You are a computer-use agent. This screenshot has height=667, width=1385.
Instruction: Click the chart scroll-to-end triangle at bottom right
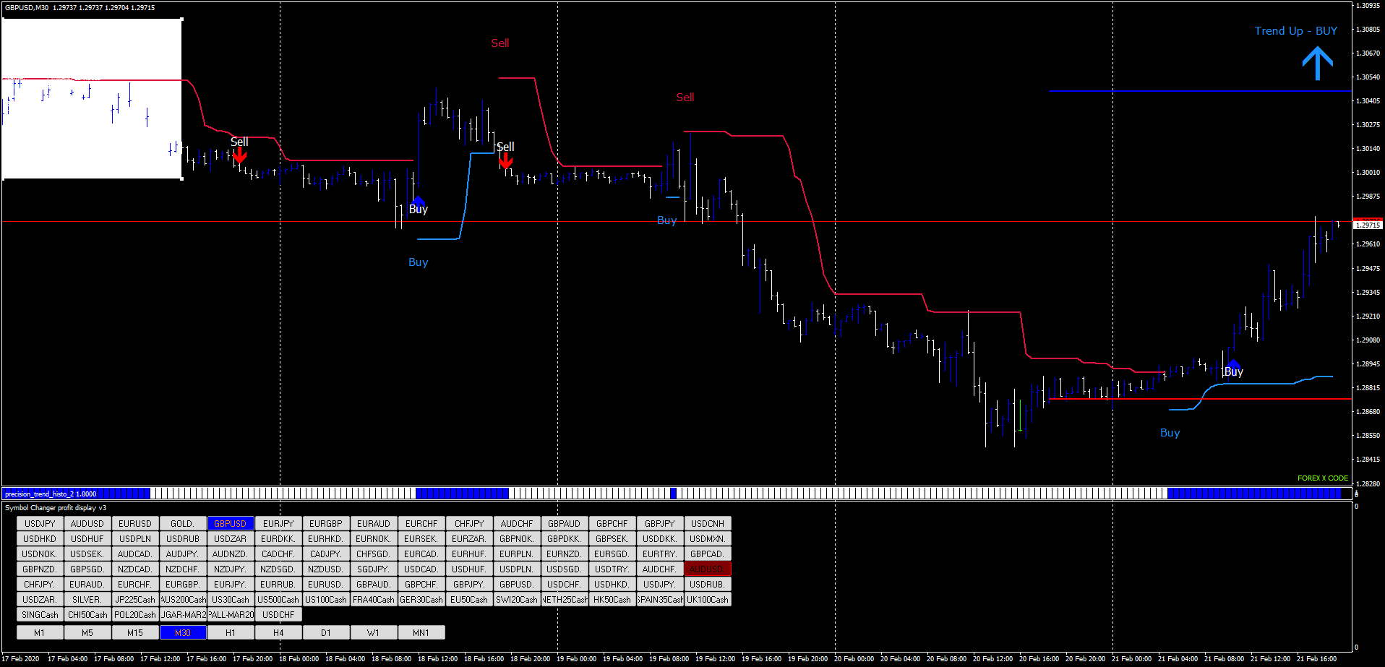tap(1346, 494)
